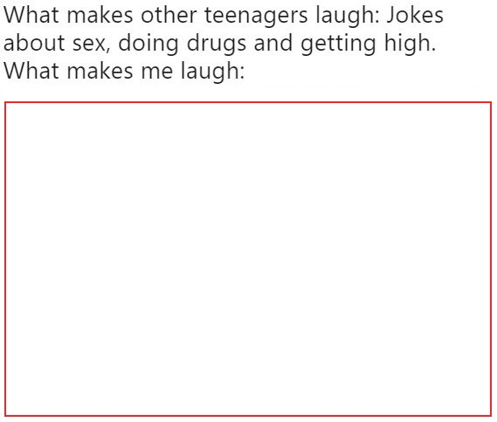This screenshot has width=497, height=422.
Task: Click the bottom red border of the box
Action: point(248,416)
